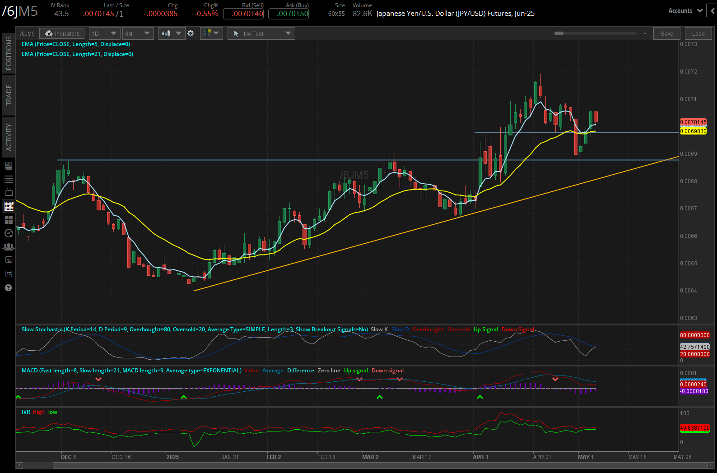The height and width of the screenshot is (473, 717).
Task: Select the EMA Length=21 study label
Action: [77, 54]
